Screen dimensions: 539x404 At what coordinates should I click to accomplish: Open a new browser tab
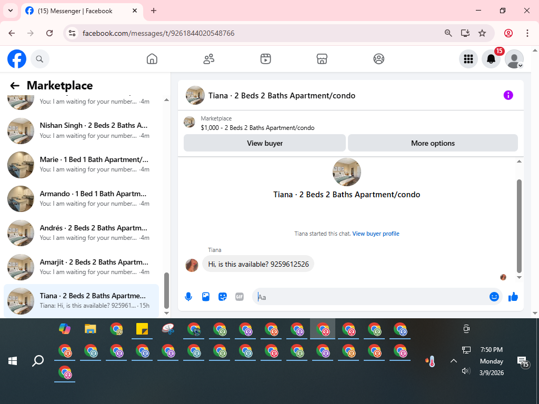pyautogui.click(x=154, y=11)
